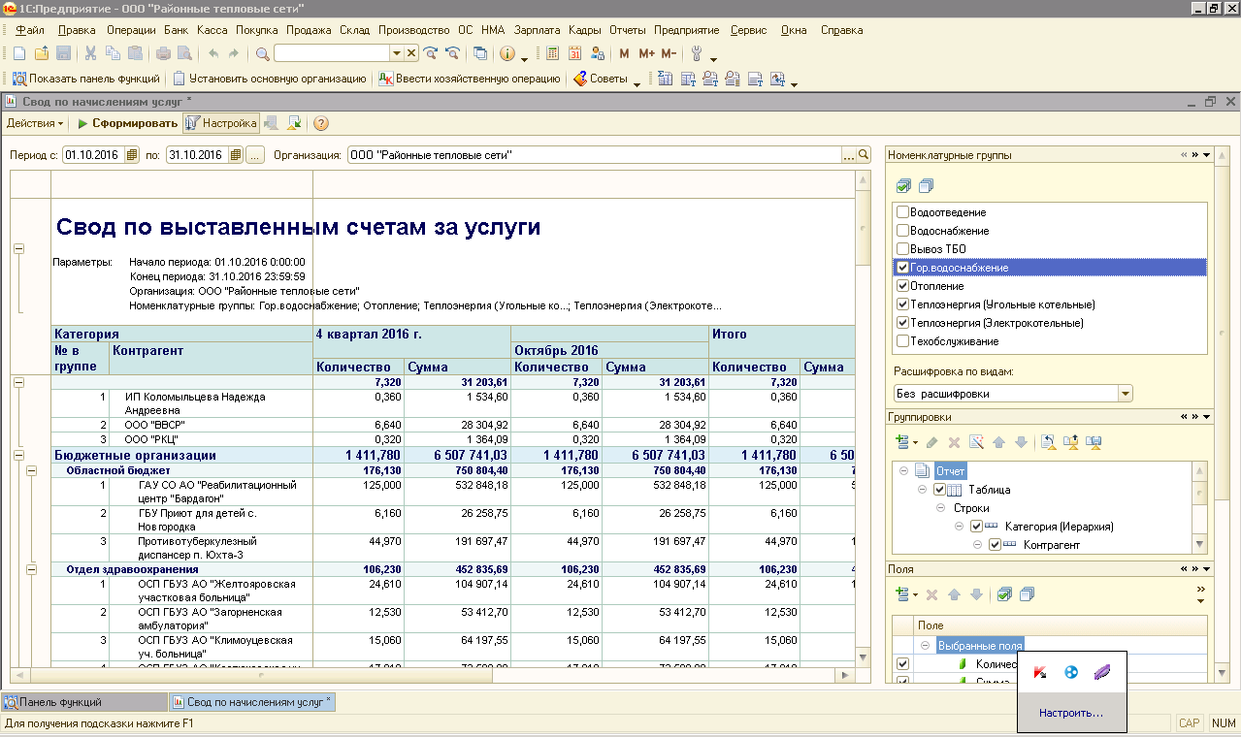Click the Kaspersky icon in tray popup
This screenshot has height=737, width=1241.
(1040, 672)
